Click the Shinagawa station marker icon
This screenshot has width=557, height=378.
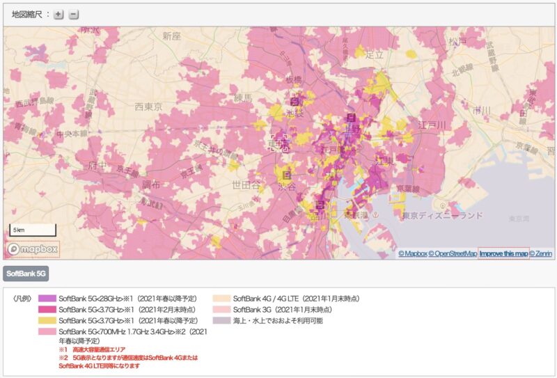click(320, 204)
